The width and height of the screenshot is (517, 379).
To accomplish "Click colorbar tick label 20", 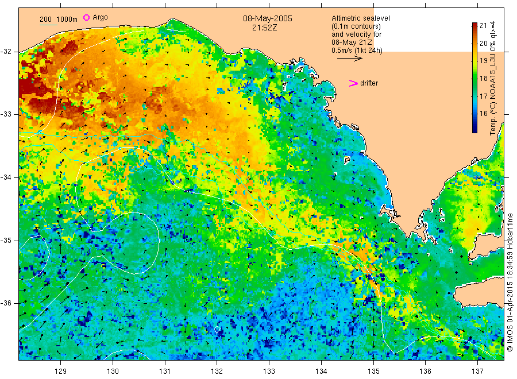I will pos(483,43).
